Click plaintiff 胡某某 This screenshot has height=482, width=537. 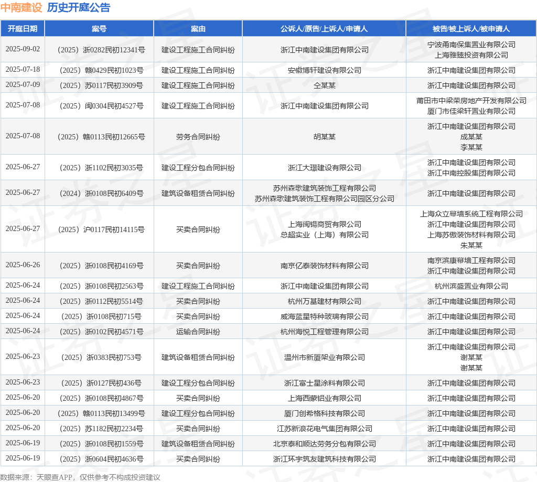tap(324, 137)
